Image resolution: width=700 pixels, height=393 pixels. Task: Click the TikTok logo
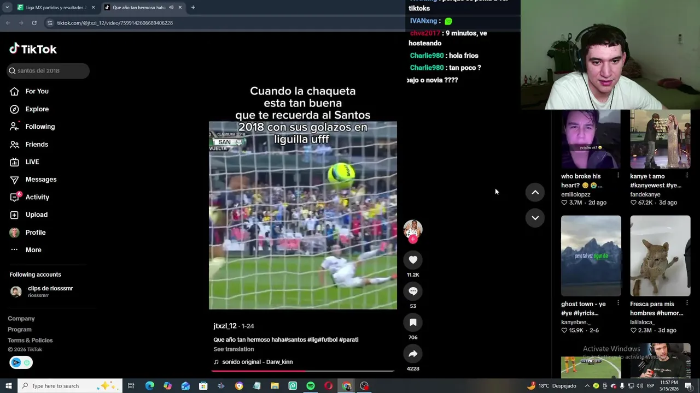33,49
